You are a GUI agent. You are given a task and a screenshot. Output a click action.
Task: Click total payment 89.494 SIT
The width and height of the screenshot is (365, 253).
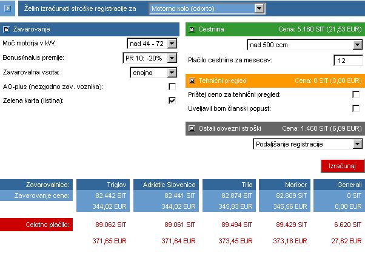click(236, 225)
